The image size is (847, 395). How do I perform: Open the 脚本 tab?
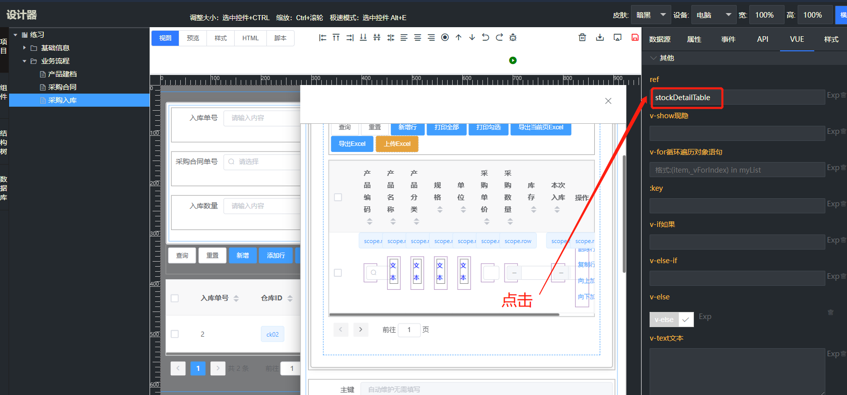coord(280,38)
